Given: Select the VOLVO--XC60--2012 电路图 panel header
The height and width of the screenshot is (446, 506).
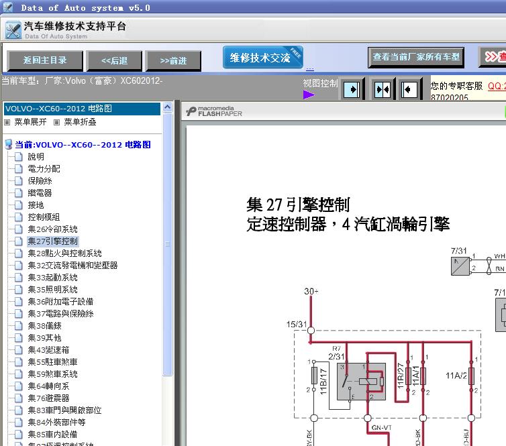Looking at the screenshot, I should pyautogui.click(x=82, y=109).
